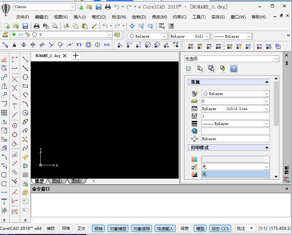The height and width of the screenshot is (235, 292).
Task: Open the Layers Manager icon
Action: (5, 34)
